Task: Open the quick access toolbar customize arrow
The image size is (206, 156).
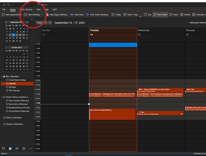Action: point(13,5)
